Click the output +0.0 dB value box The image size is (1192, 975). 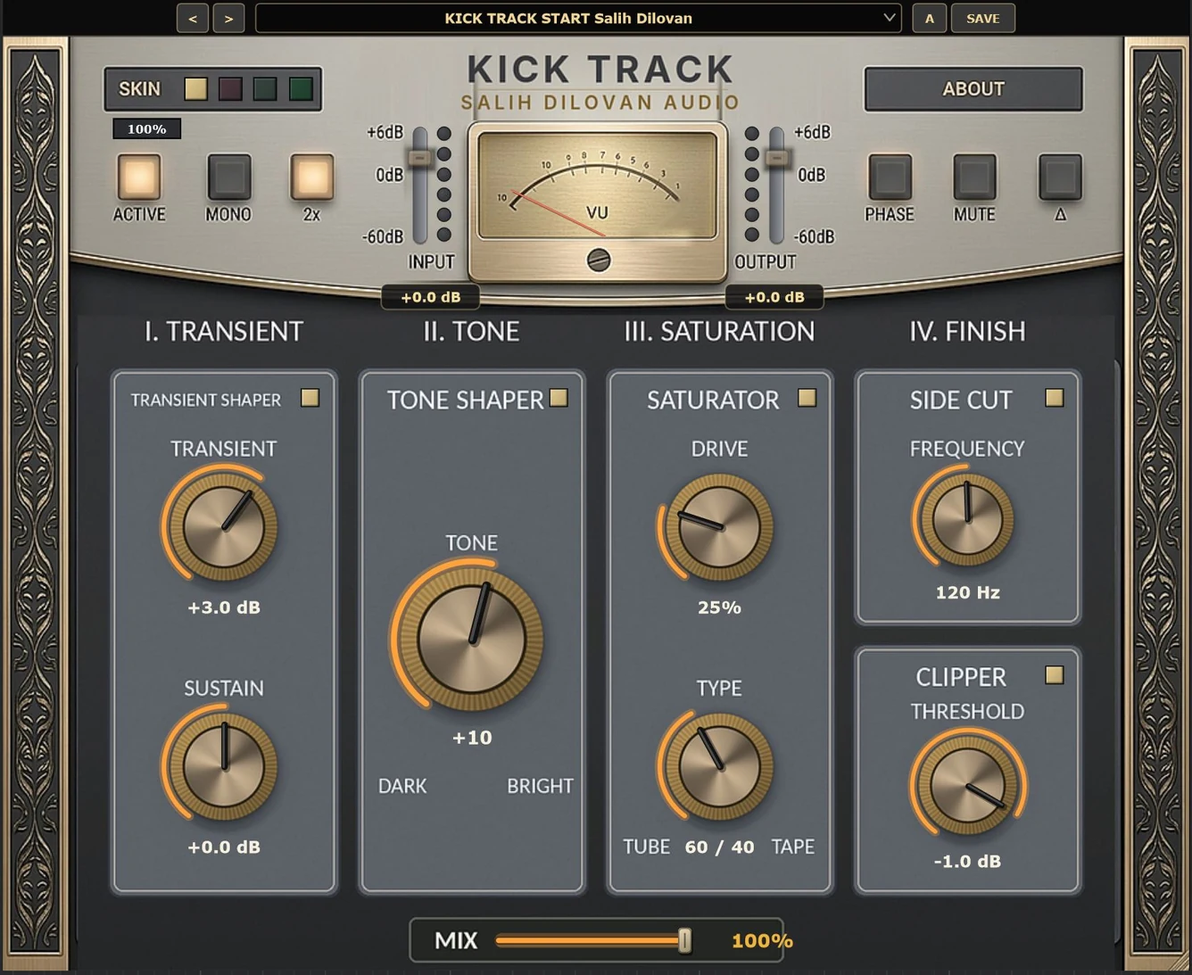click(x=774, y=297)
